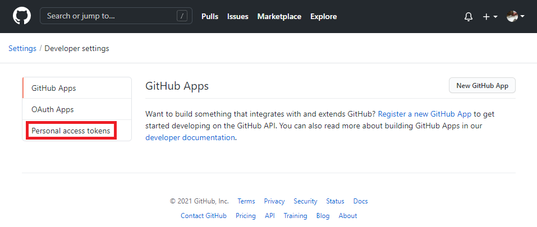Open Marketplace in the header
This screenshot has width=537, height=227.
(x=279, y=16)
